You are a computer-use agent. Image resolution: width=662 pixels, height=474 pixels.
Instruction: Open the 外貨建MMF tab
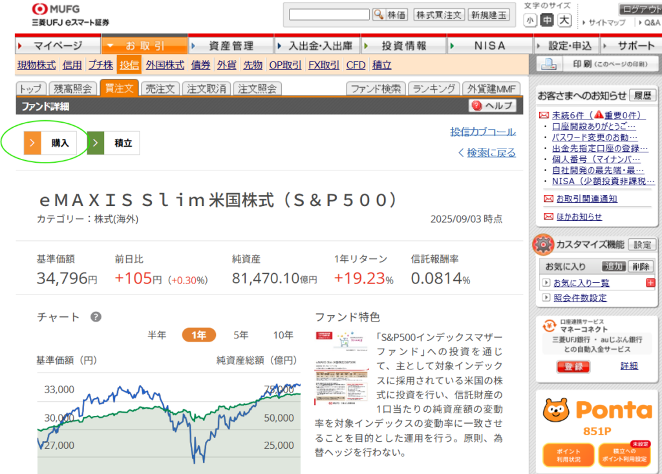pos(491,88)
